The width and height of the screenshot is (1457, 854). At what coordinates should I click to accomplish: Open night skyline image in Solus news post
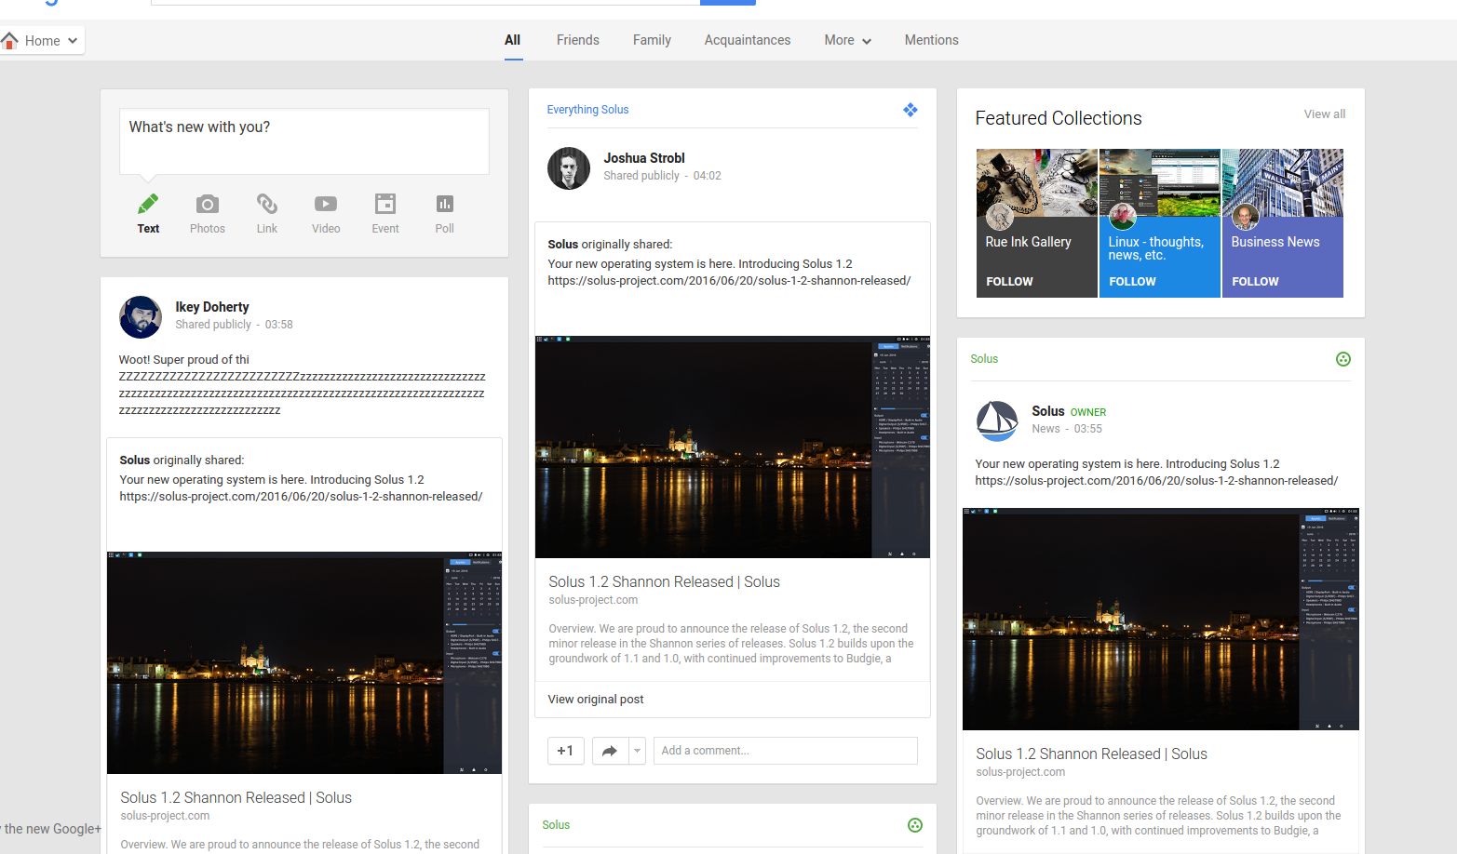tap(1161, 619)
